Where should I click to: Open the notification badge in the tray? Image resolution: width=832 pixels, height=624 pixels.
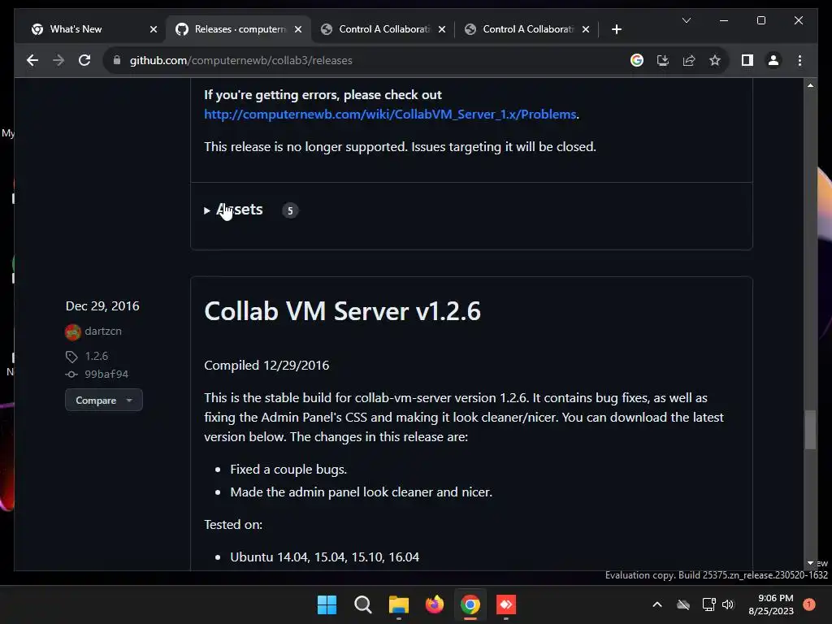809,604
